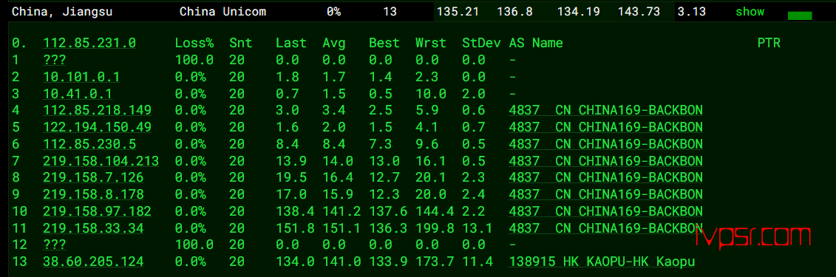
Task: Click the "Loss%" column header
Action: (194, 44)
